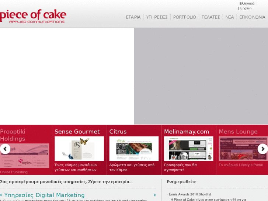This screenshot has width=268, height=201.
Task: Click 'Το ανδρικό Lifestyle Portal' caption
Action: [x=241, y=165]
